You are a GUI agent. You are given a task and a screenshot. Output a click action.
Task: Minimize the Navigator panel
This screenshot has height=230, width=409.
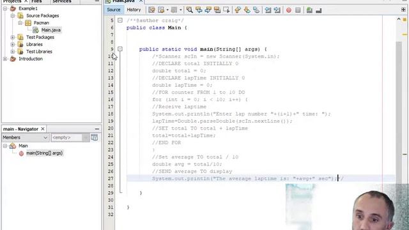coord(96,129)
